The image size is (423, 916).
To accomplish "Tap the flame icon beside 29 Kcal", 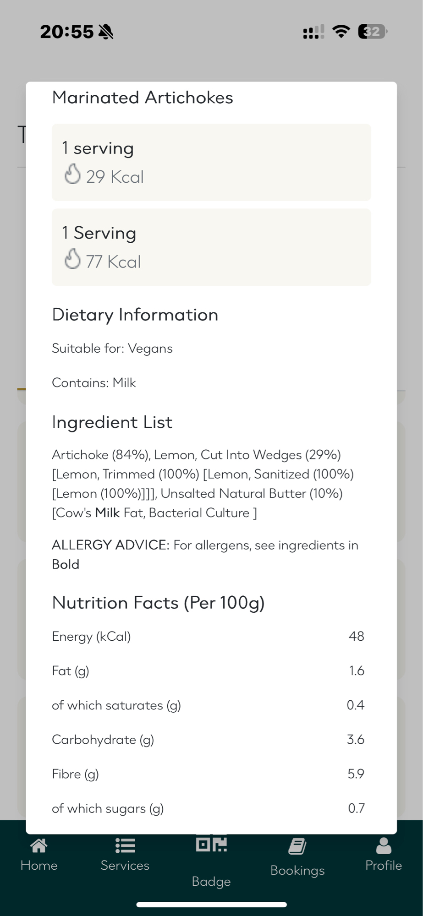I will point(72,174).
